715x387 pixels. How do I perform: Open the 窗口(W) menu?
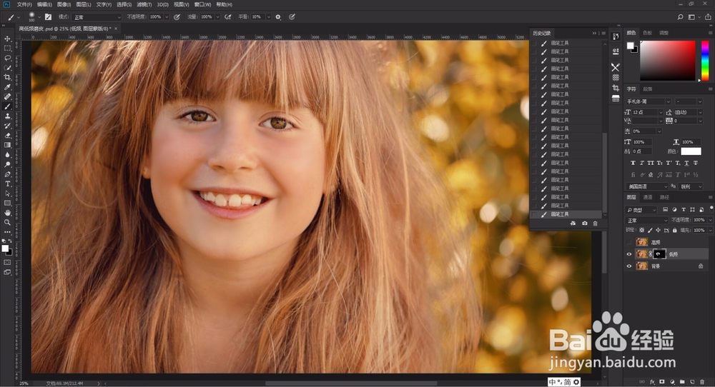coord(202,4)
